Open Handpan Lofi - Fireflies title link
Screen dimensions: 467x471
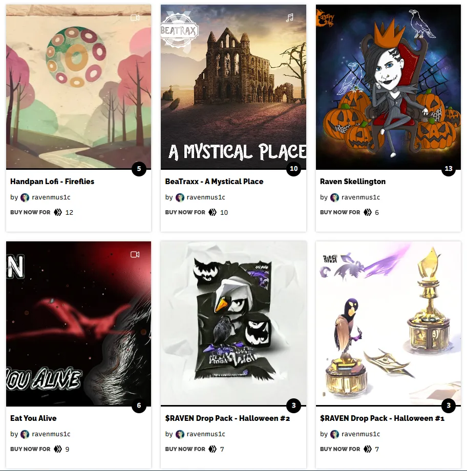tap(52, 182)
